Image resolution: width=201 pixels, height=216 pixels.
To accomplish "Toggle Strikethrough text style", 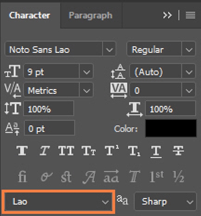I will point(178,151).
